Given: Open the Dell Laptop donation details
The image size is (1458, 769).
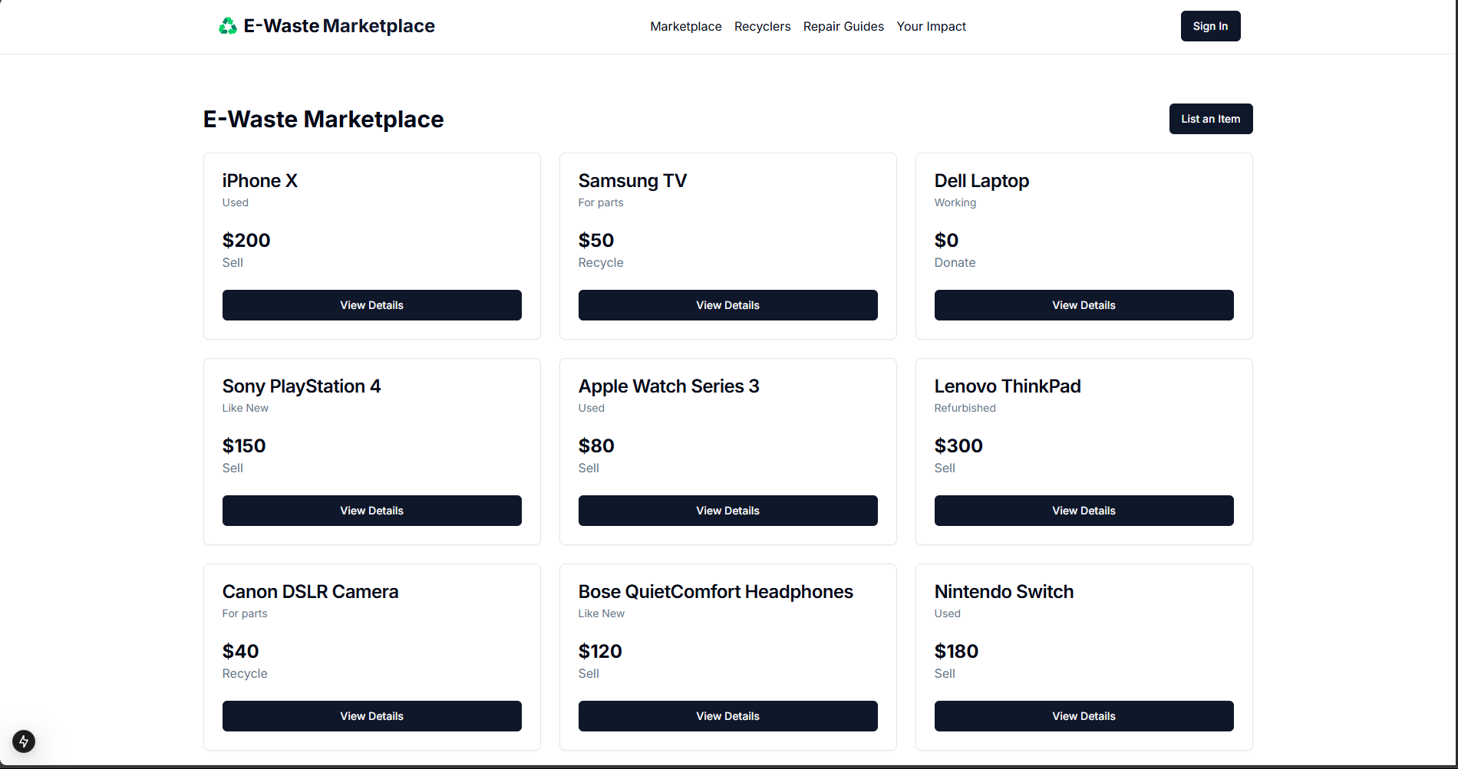Looking at the screenshot, I should [1084, 304].
